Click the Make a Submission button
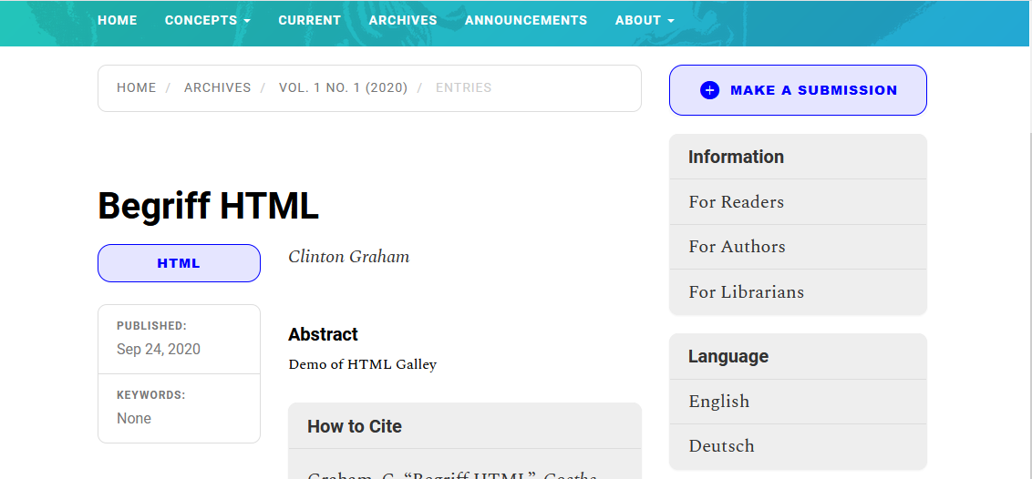Viewport: 1032px width, 479px height. click(x=798, y=90)
